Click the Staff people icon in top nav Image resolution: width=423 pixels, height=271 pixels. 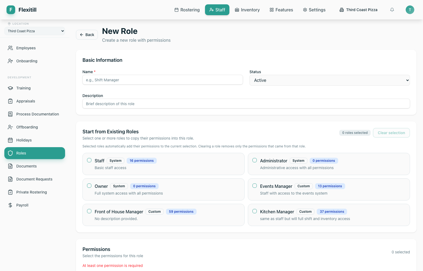click(x=211, y=10)
